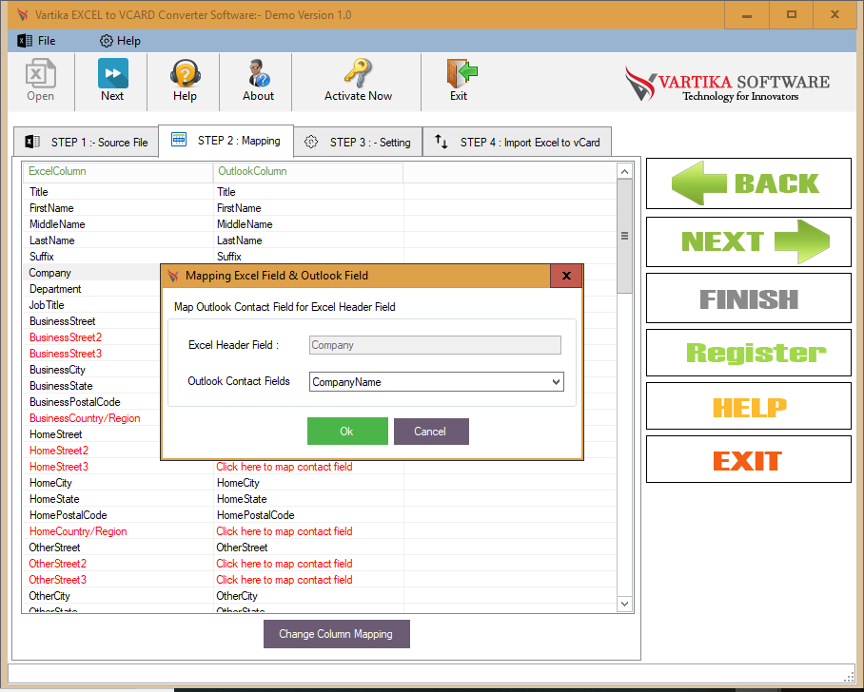Click the Register button
Viewport: 864px width, 692px height.
(x=748, y=353)
